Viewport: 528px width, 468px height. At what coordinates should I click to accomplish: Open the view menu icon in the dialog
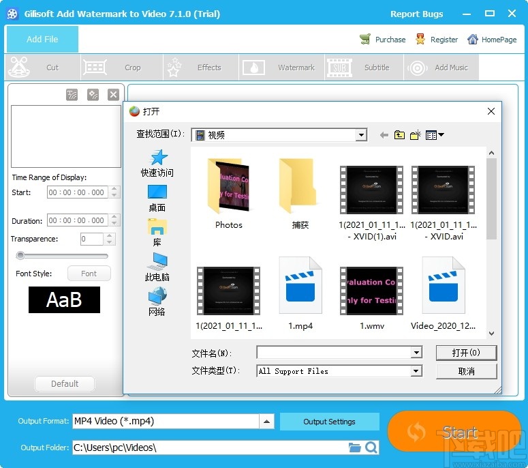pyautogui.click(x=435, y=135)
